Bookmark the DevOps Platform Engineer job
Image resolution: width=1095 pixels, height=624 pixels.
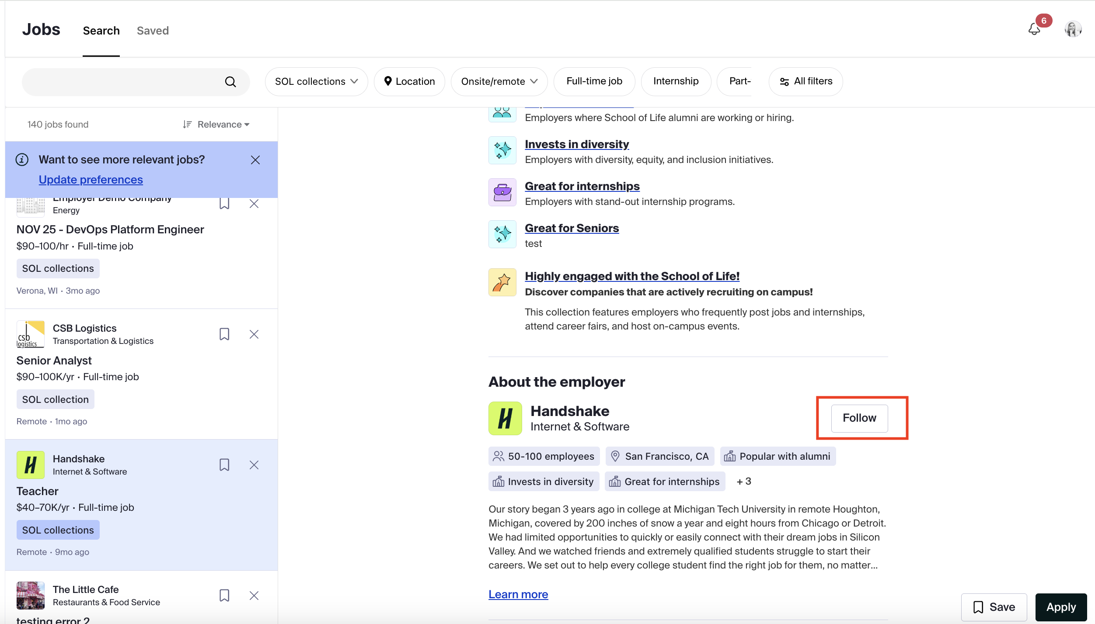click(x=224, y=204)
